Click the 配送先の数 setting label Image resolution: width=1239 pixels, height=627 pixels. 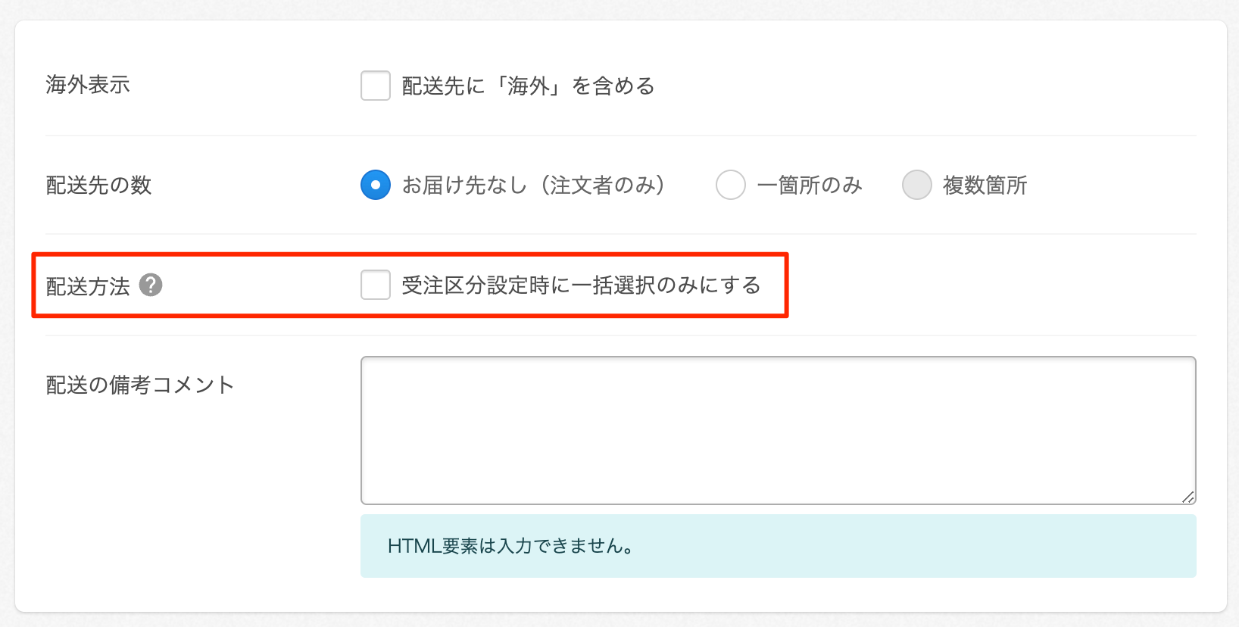(99, 186)
